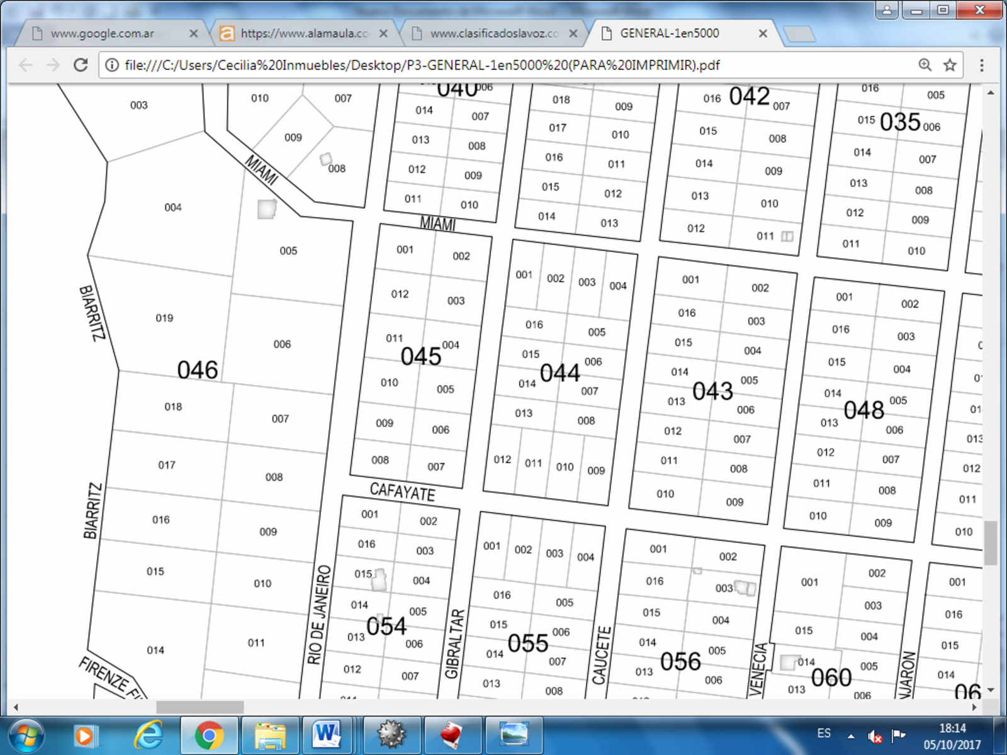Click block number 046 label

pyautogui.click(x=198, y=370)
